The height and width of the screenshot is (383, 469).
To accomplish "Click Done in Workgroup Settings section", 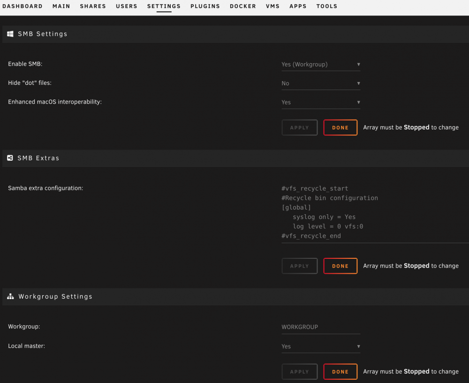I will click(x=340, y=372).
